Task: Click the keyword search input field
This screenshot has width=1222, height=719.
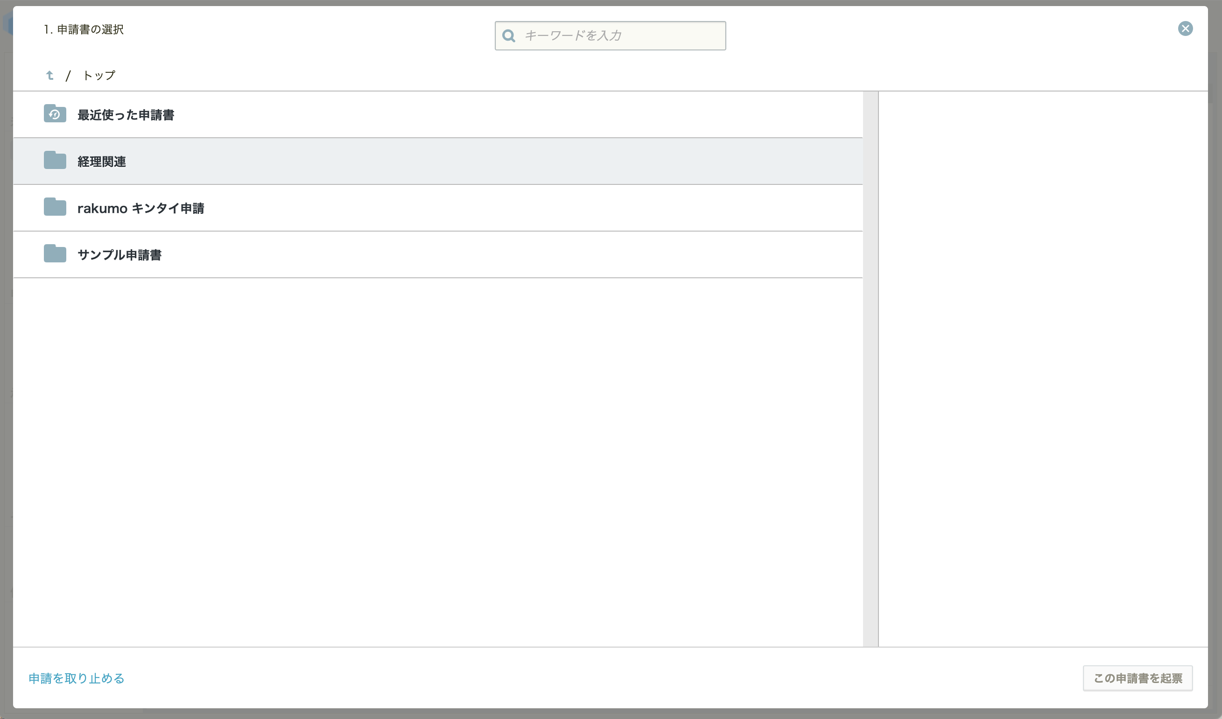Action: click(610, 35)
